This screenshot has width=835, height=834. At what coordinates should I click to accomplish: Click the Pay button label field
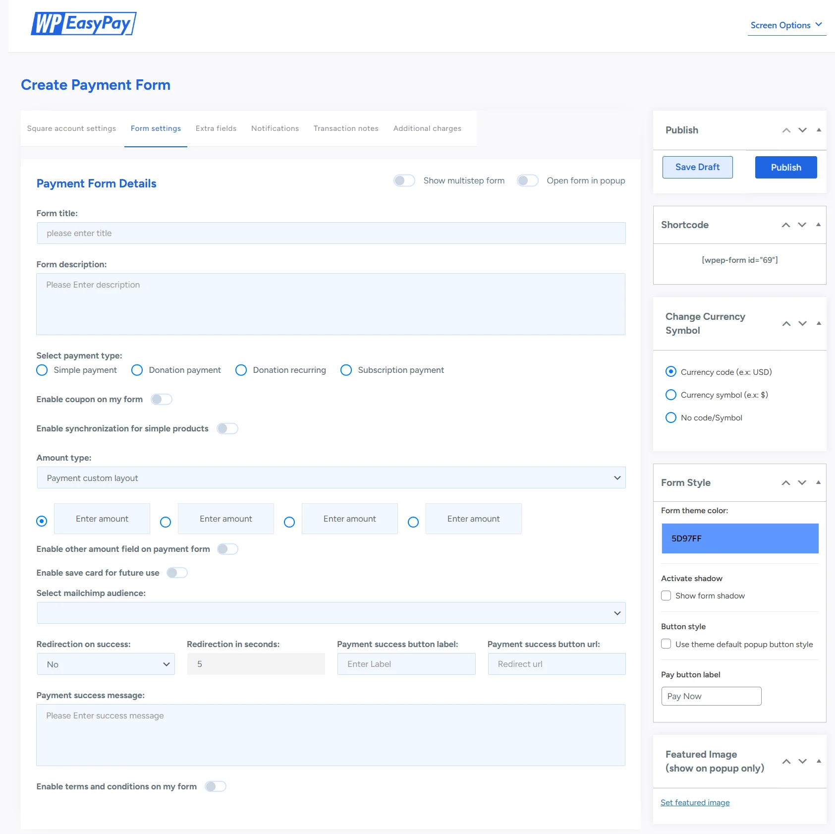711,696
